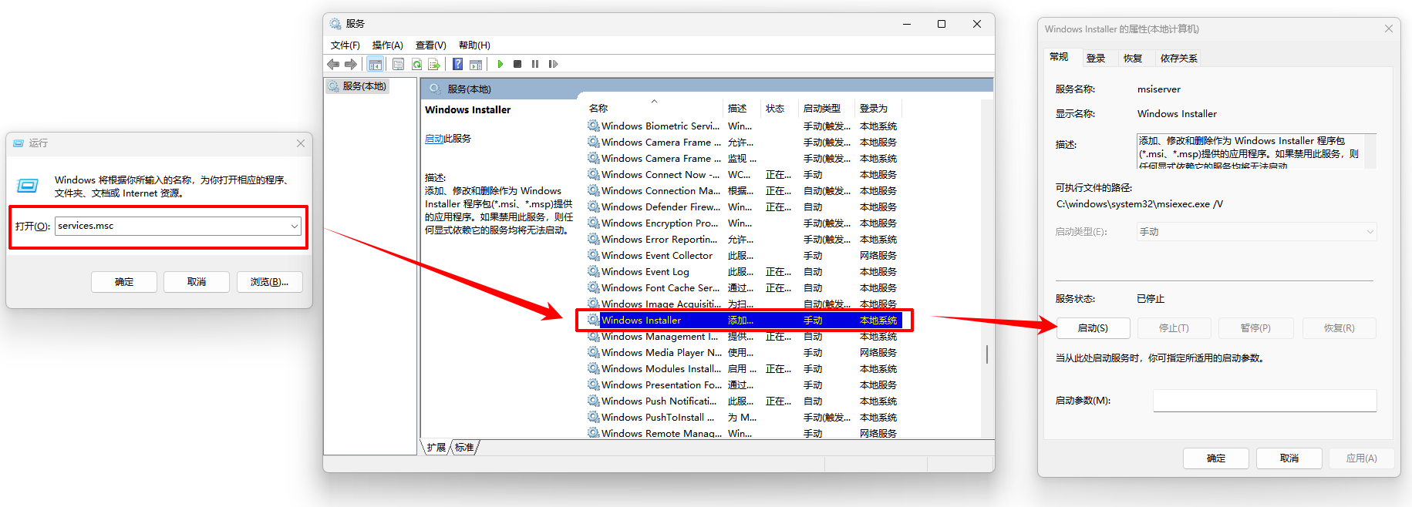Open the 查看(V) menu
1412x507 pixels.
(431, 45)
